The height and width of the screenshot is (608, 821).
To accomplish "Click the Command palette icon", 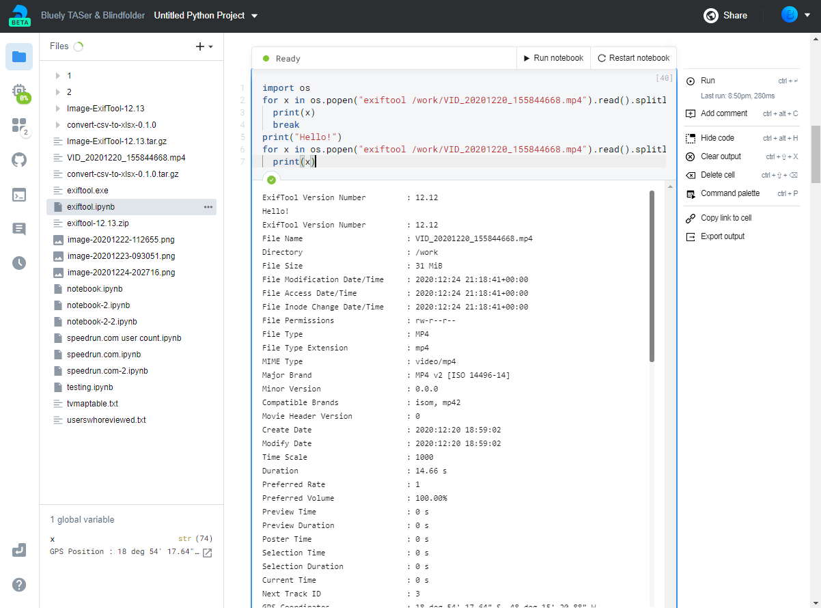I will pos(691,193).
